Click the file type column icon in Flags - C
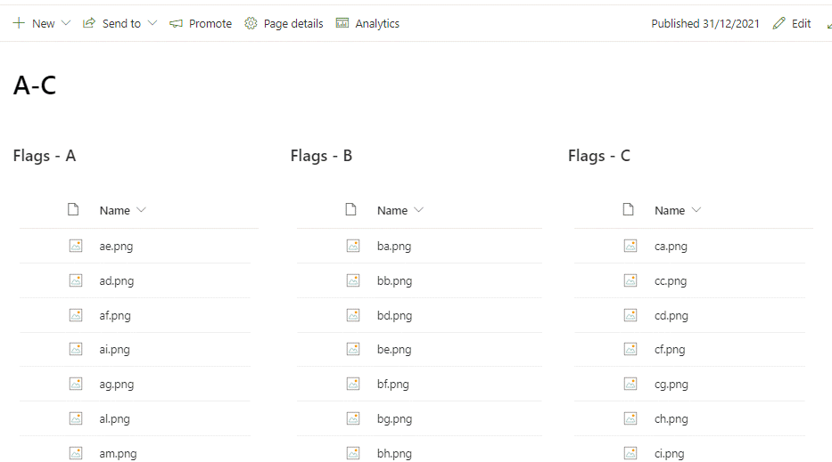The height and width of the screenshot is (462, 832). 629,210
